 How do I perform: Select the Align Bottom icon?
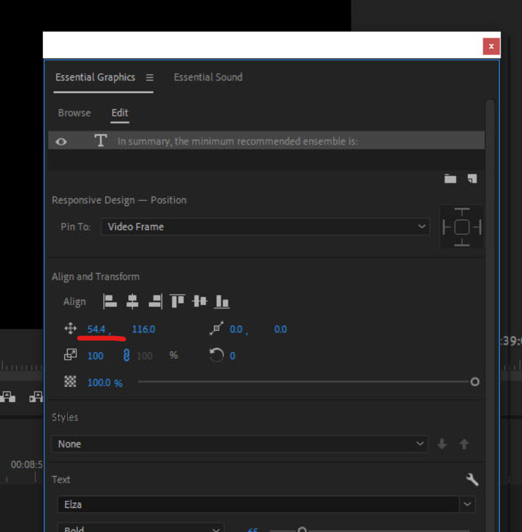pos(221,301)
